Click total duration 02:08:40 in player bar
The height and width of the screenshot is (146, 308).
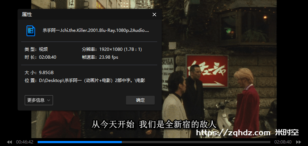pos(283,142)
